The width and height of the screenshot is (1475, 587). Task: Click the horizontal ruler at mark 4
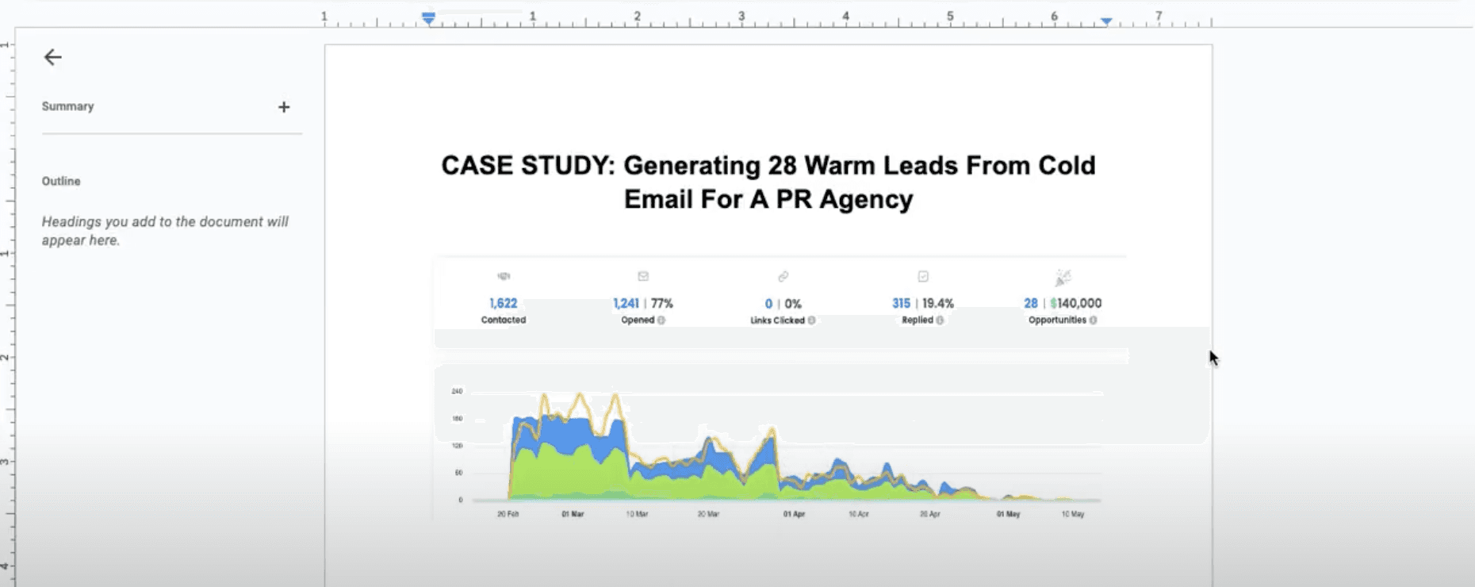[845, 17]
